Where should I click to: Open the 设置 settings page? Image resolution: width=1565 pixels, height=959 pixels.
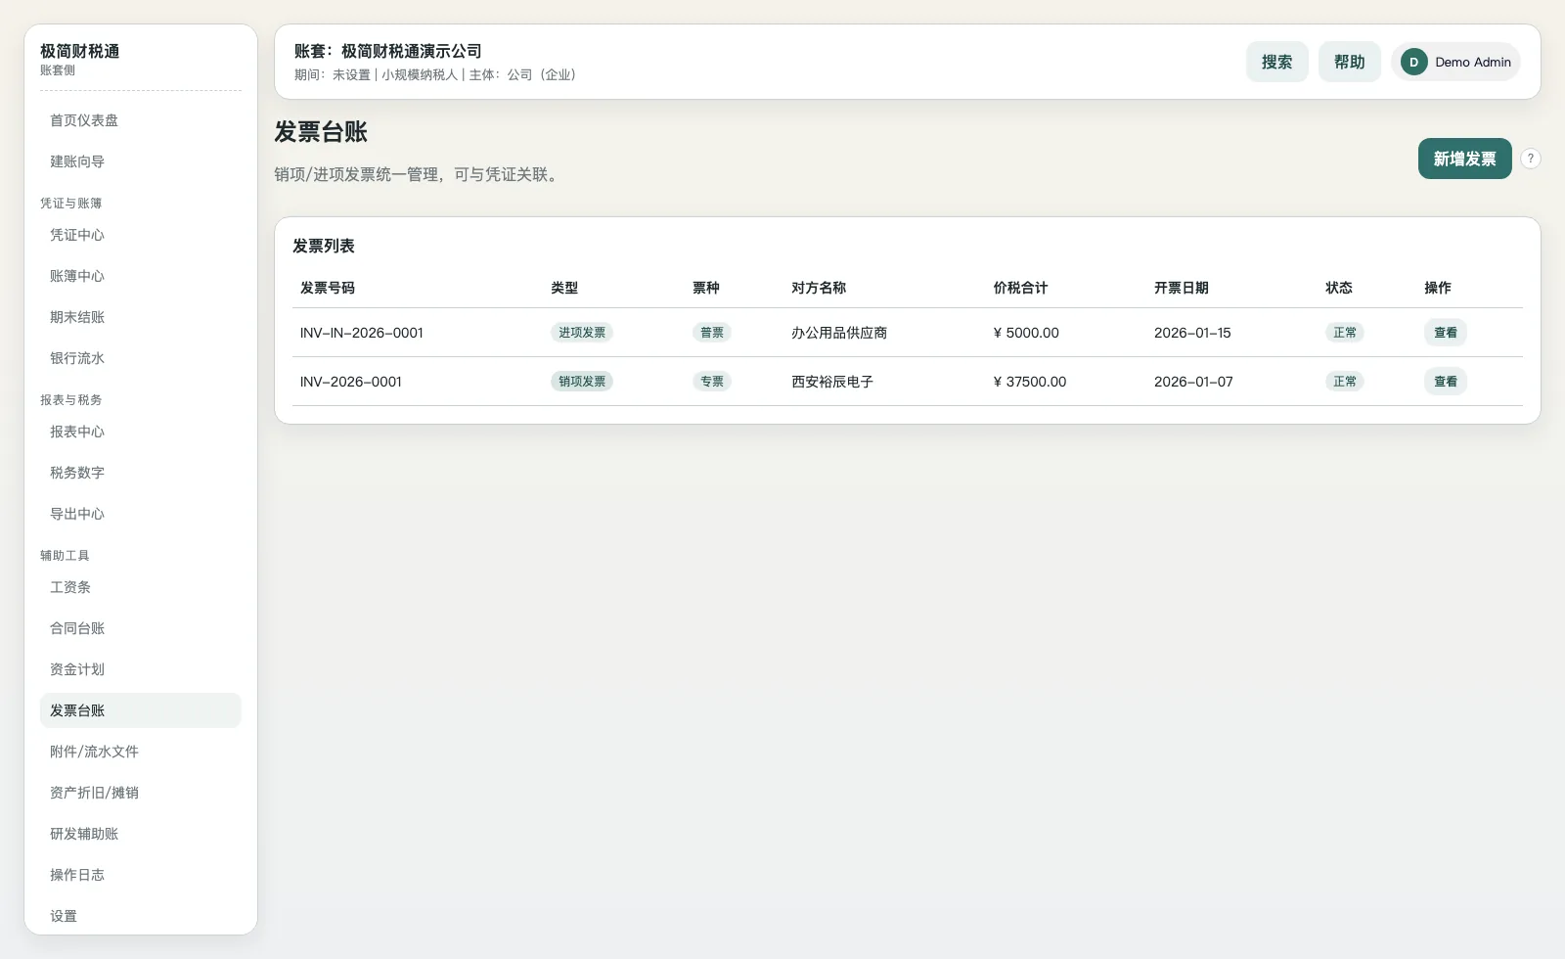click(x=63, y=915)
